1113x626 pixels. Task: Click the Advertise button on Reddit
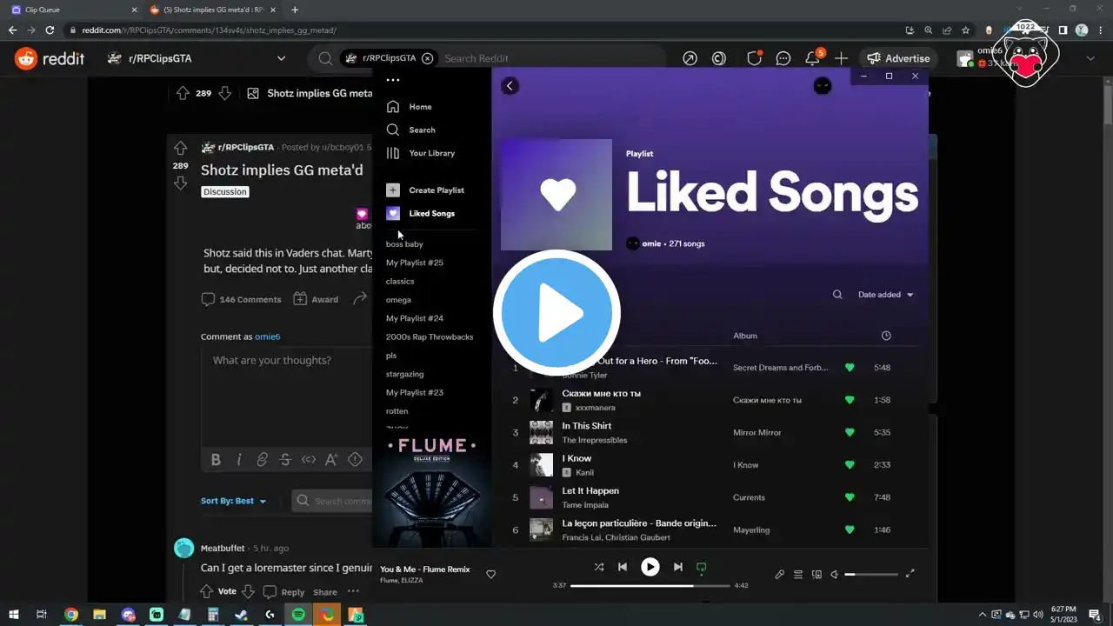click(x=898, y=58)
